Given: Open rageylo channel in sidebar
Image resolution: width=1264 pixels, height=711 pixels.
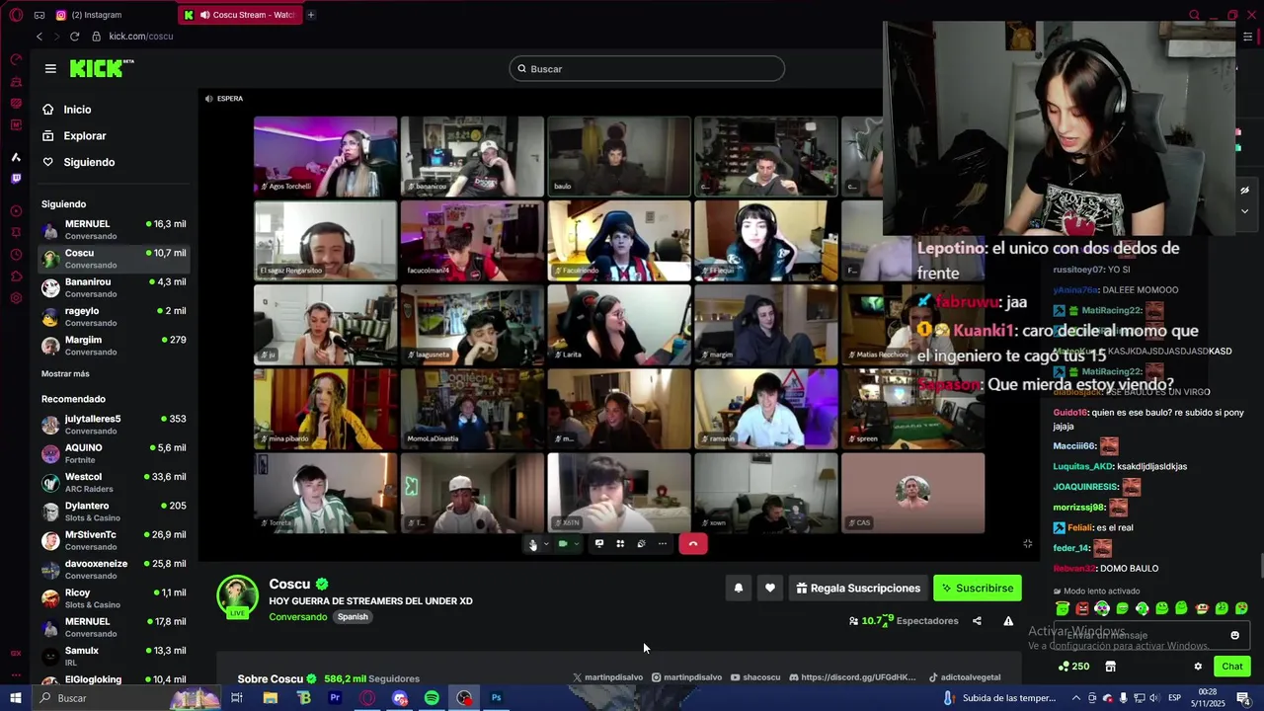Looking at the screenshot, I should coord(114,316).
